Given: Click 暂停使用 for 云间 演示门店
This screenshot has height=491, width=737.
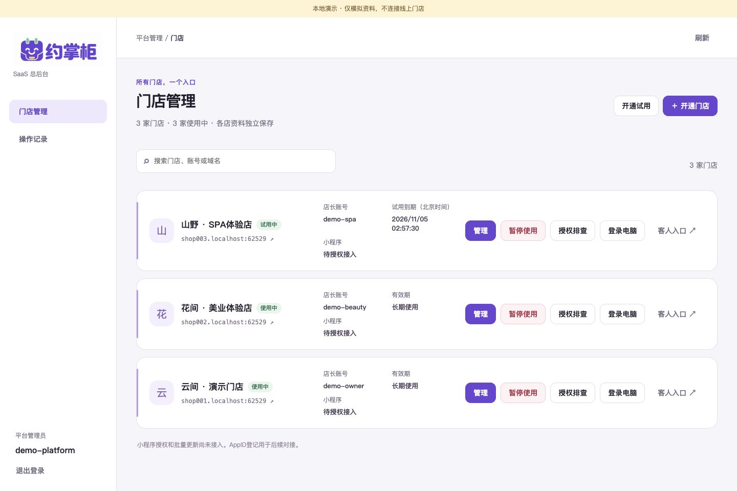Looking at the screenshot, I should (523, 393).
